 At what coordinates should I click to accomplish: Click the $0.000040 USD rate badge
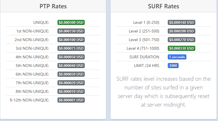(x=71, y=66)
